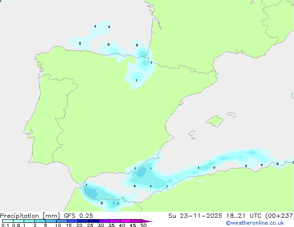
Task: Select the '25' legend scale label
Action: tap(90, 225)
